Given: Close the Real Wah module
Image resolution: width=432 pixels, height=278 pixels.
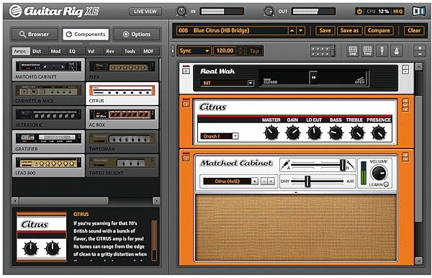Looking at the screenshot, I should [405, 67].
